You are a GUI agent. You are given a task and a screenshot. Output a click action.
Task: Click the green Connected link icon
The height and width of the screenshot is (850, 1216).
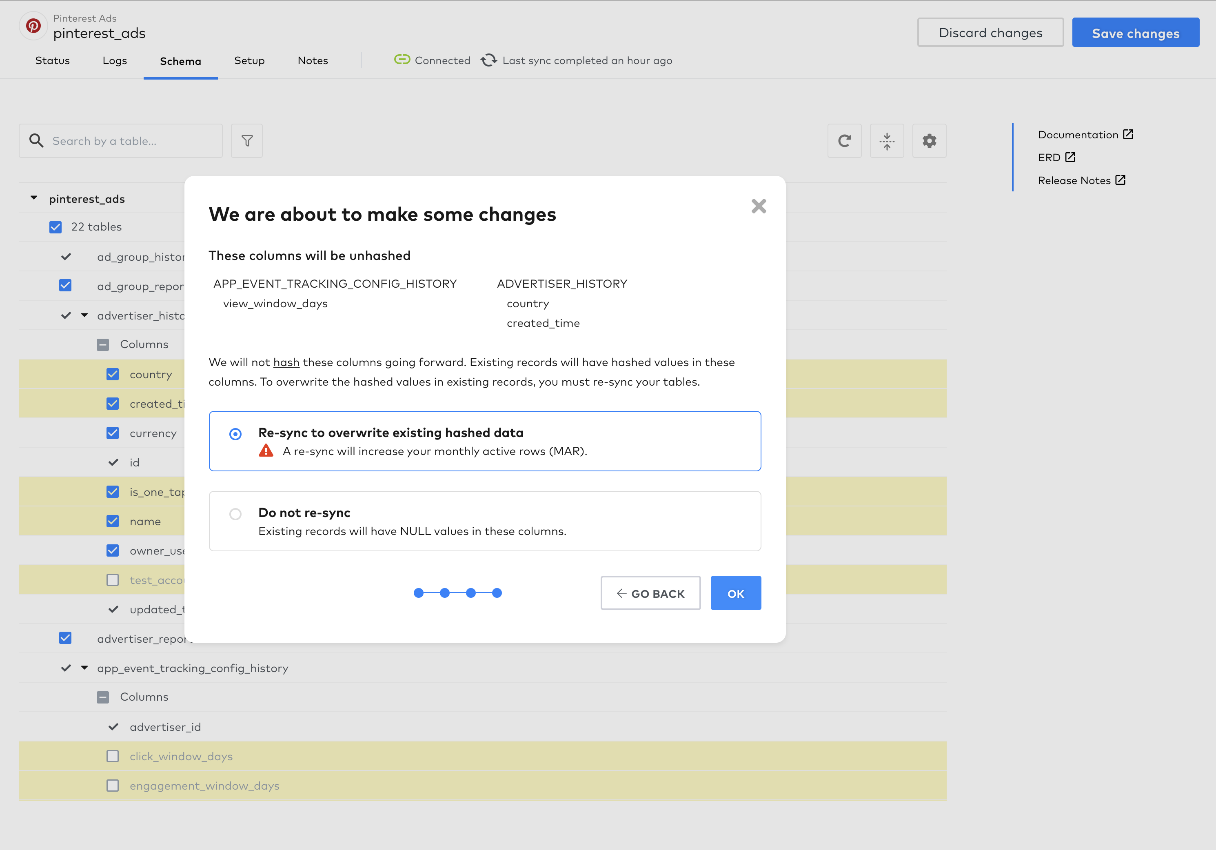pos(402,60)
